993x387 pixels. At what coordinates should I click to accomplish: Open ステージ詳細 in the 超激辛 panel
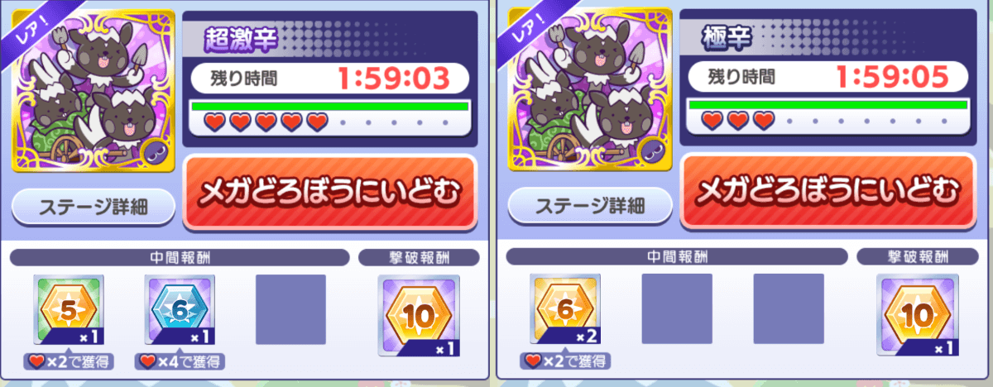[93, 206]
